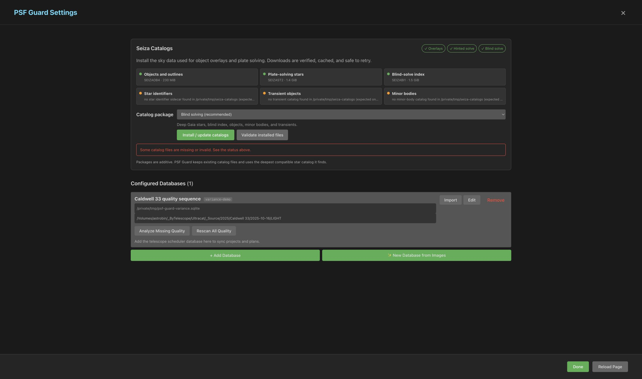Viewport: 642px width, 379px height.
Task: Click the Catalog package label
Action: [155, 115]
